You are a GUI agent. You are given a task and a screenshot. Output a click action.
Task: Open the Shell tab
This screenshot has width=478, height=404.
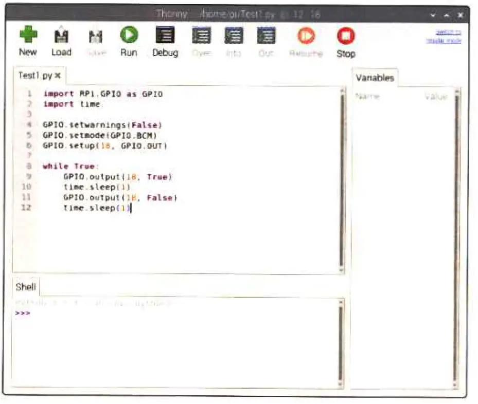tap(26, 287)
